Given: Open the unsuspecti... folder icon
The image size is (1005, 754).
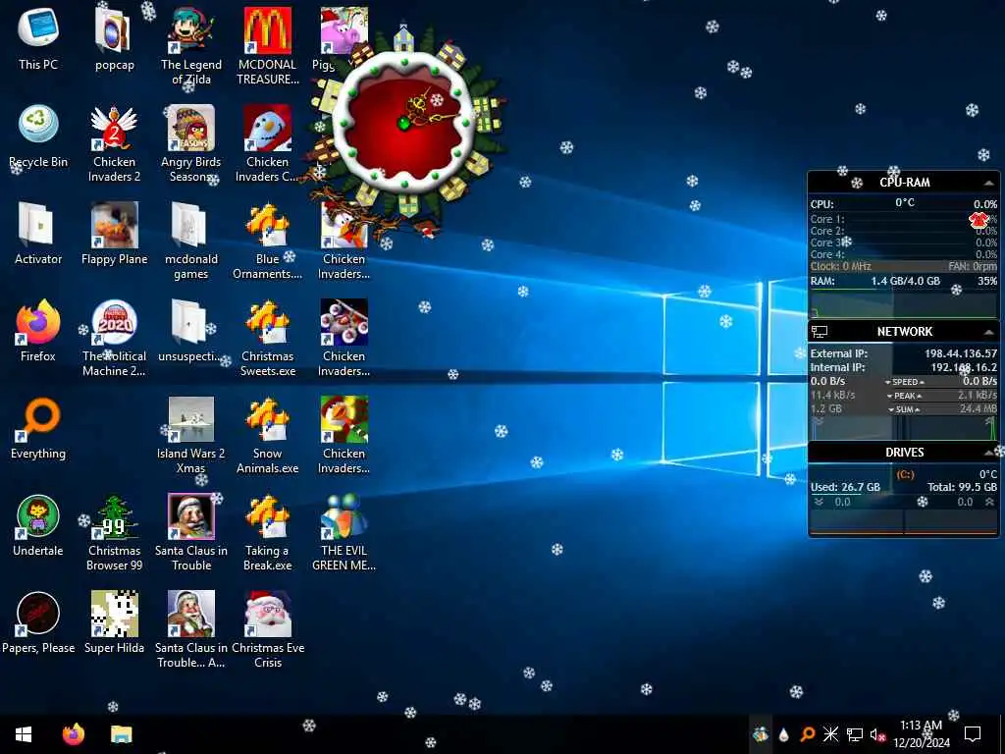Looking at the screenshot, I should [x=191, y=331].
